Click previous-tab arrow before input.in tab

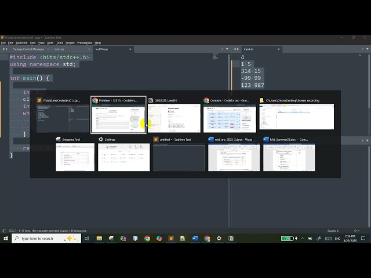click(235, 49)
